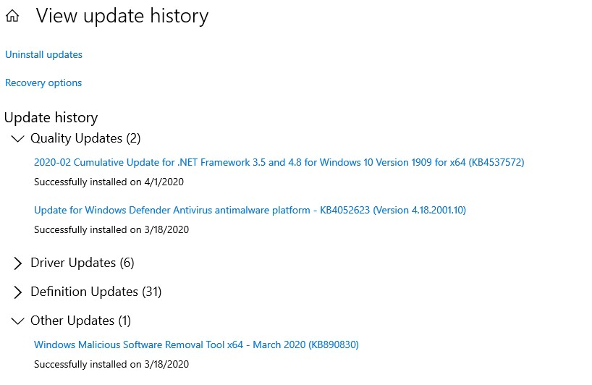Click the Quality Updates (2) section label
The image size is (592, 385).
pos(85,138)
